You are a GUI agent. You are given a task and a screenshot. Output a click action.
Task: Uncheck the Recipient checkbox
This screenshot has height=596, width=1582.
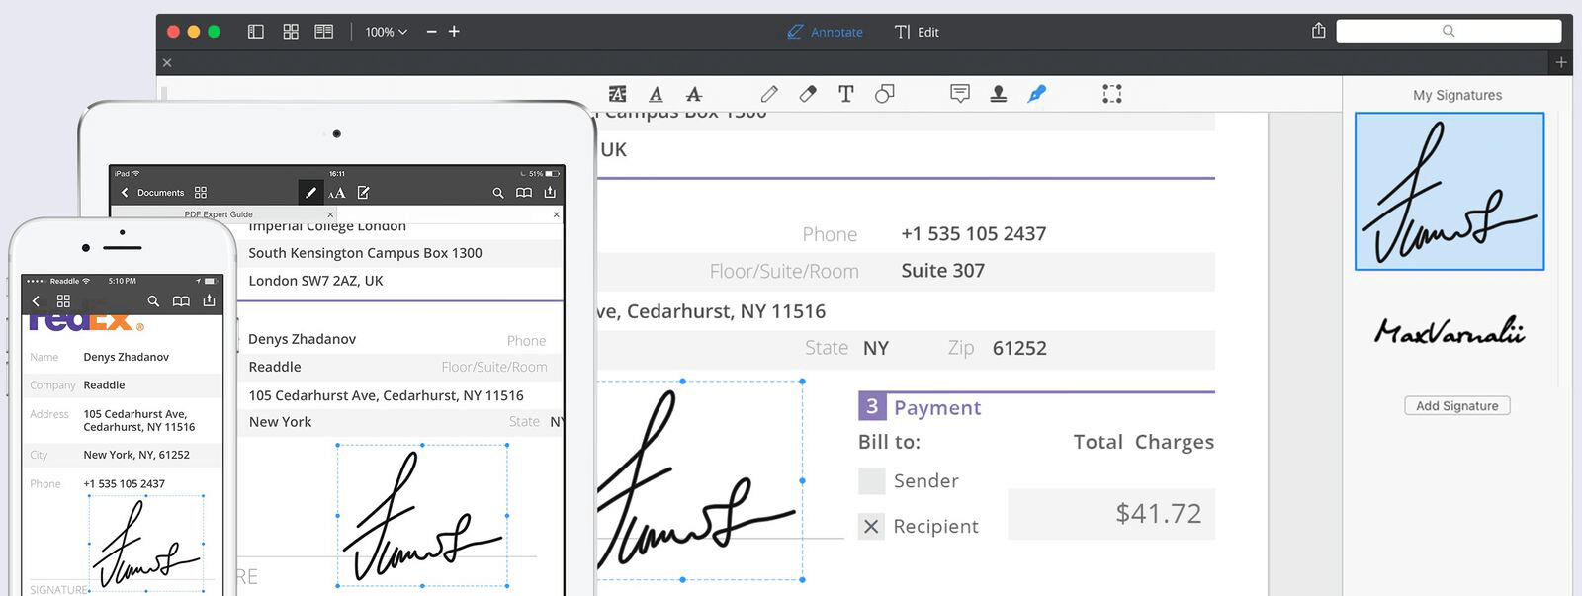click(871, 527)
